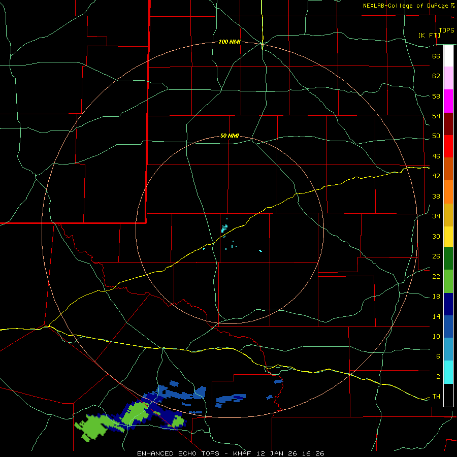
Task: Click the legend value 66
Action: 436,56
